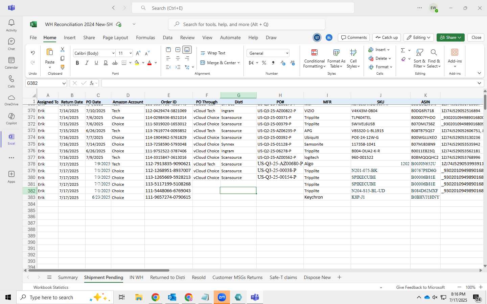
Task: Increase font size with the larger A
Action: (x=138, y=53)
